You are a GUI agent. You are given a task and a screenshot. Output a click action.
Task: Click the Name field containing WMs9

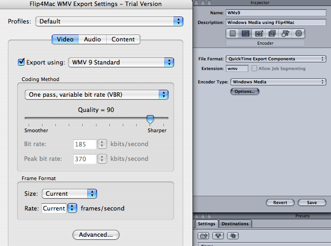(276, 12)
